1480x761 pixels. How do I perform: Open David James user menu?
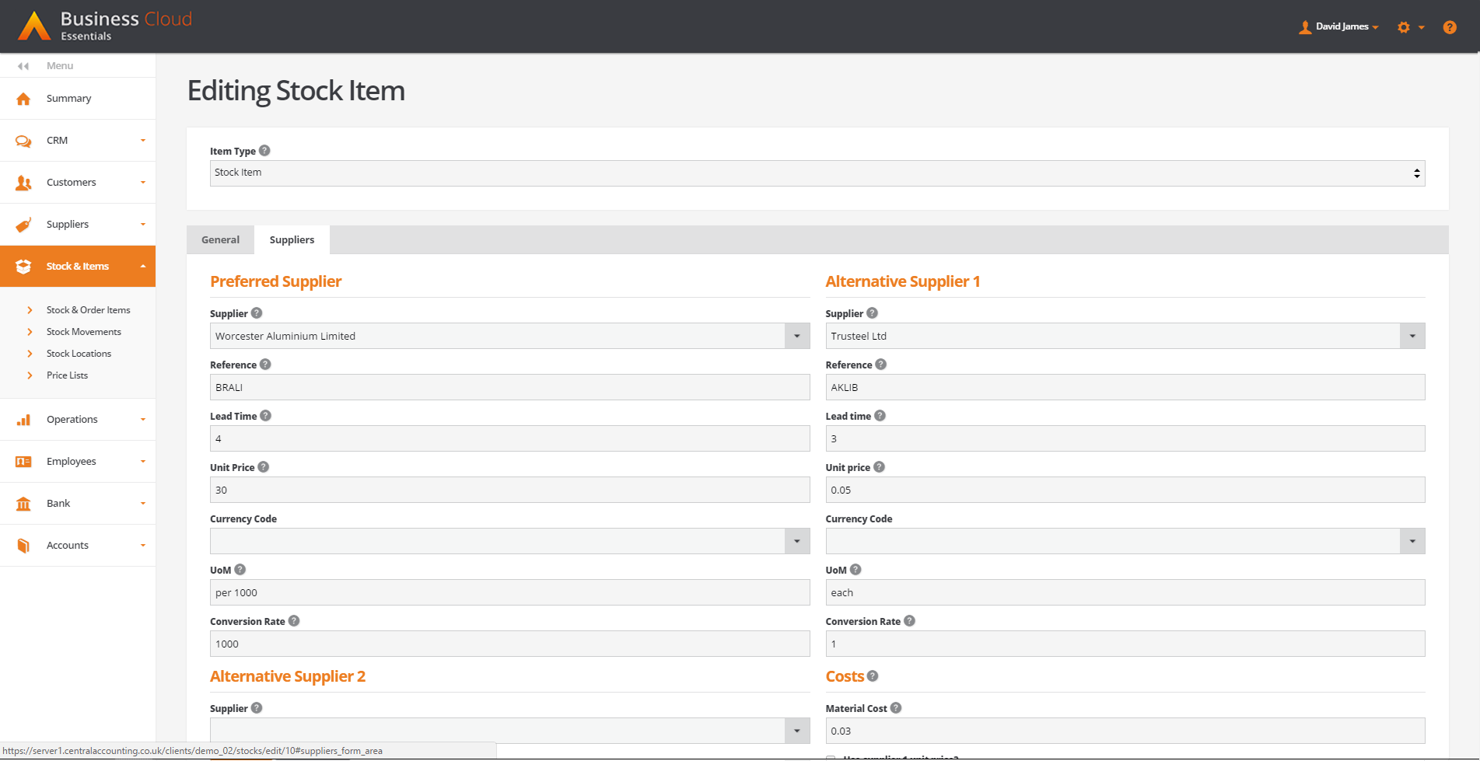1339,27
